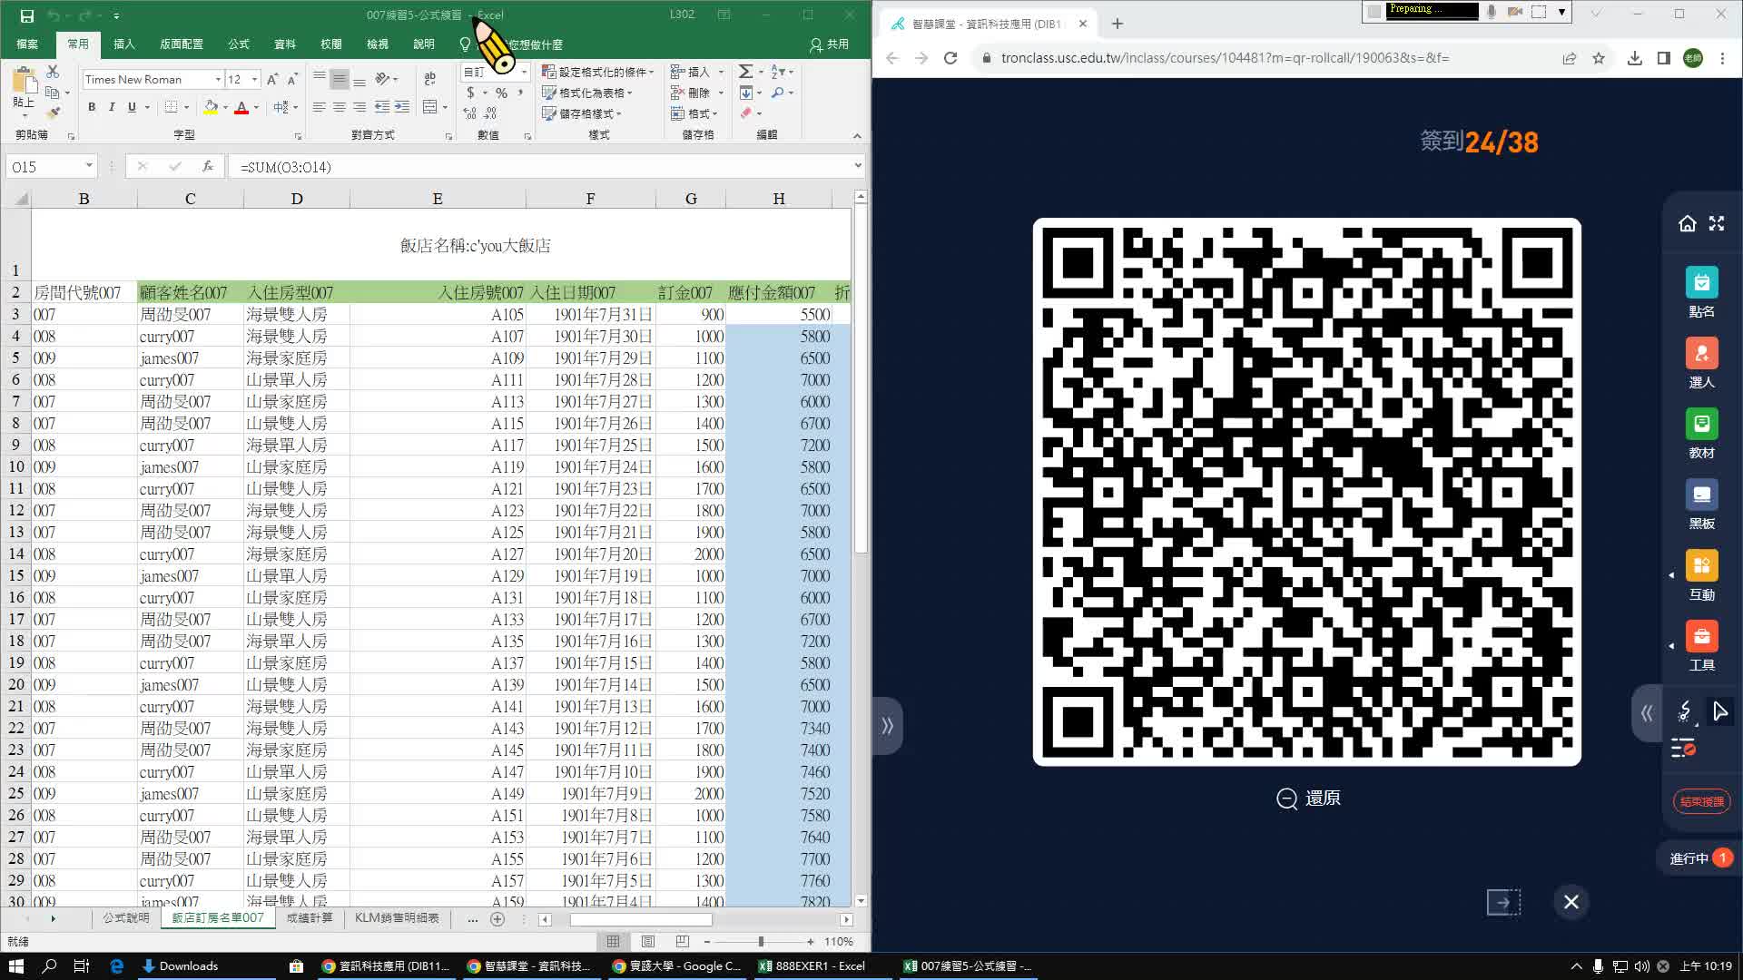Open 儲存格樣式 cell styles
The width and height of the screenshot is (1743, 980).
tap(582, 113)
